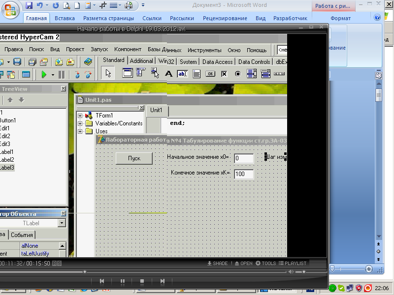Pick the Edit 'ab' component icon
Image resolution: width=394 pixels, height=295 pixels.
click(182, 74)
